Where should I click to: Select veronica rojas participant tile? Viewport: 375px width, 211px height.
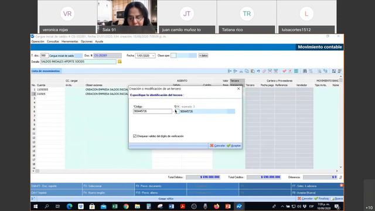point(67,17)
